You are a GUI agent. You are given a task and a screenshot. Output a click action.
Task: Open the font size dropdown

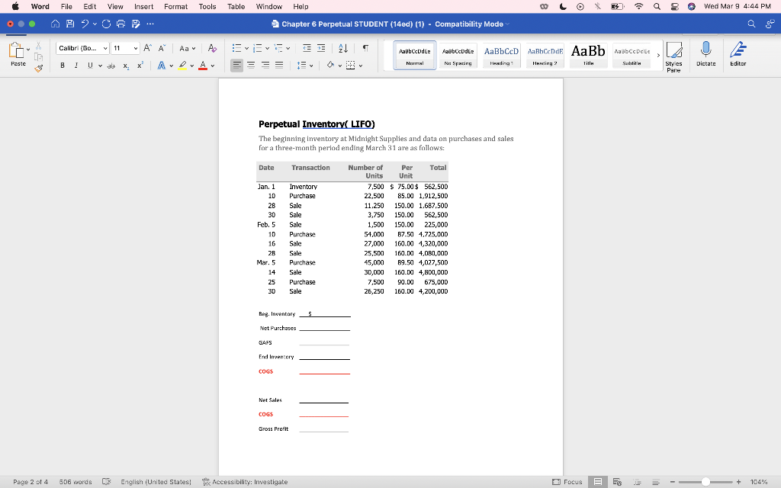136,48
